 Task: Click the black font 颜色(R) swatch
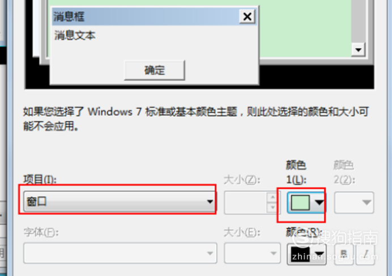pyautogui.click(x=300, y=254)
